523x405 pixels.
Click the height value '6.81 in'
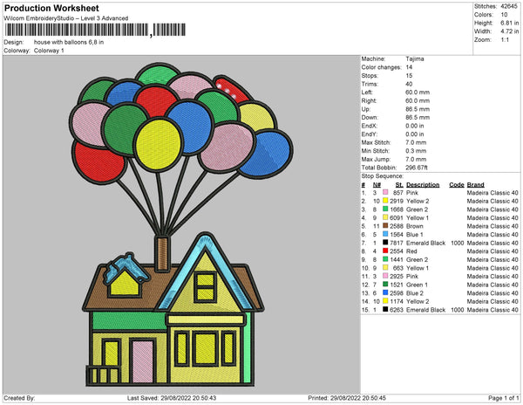(509, 23)
